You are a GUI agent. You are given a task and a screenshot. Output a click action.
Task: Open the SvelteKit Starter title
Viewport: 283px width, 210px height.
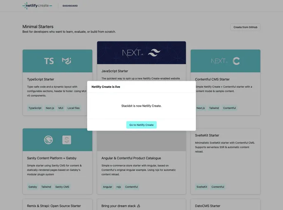(207, 135)
